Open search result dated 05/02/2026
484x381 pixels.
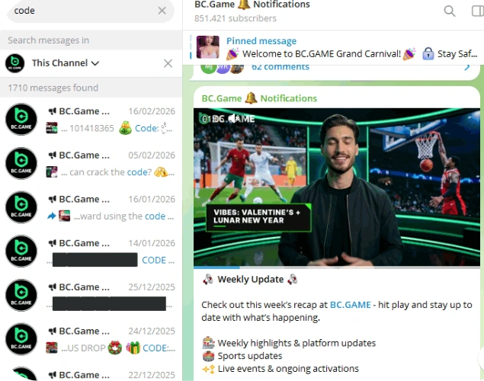click(x=91, y=164)
